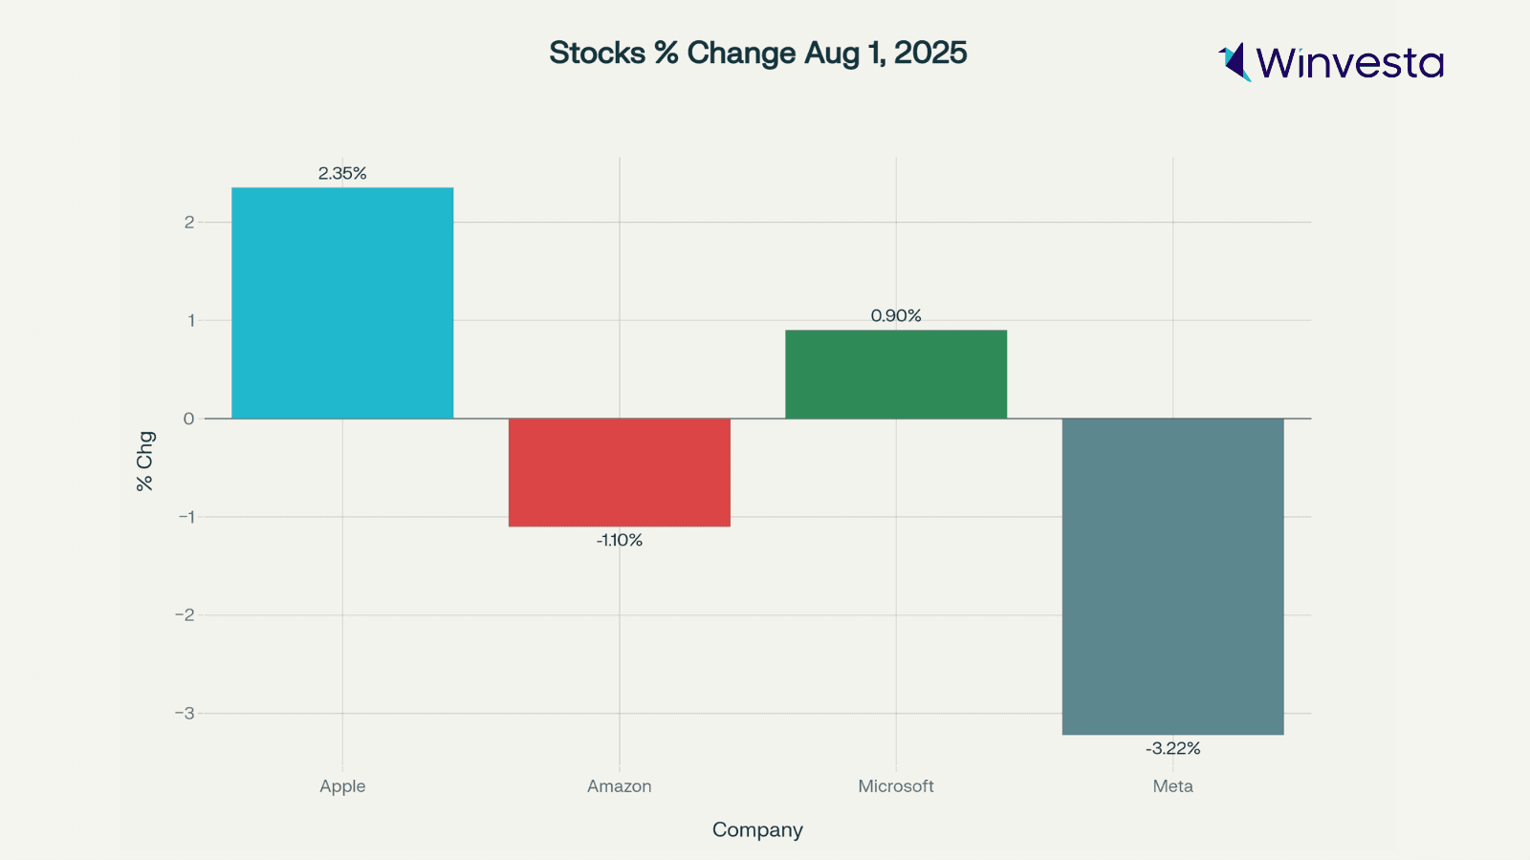Click the y-axis tick label 0

point(189,419)
